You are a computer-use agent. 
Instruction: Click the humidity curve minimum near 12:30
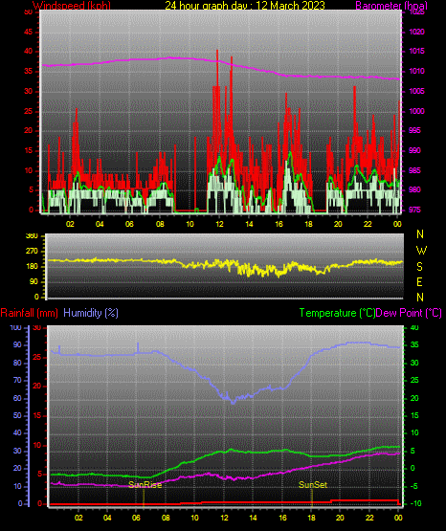click(x=233, y=403)
